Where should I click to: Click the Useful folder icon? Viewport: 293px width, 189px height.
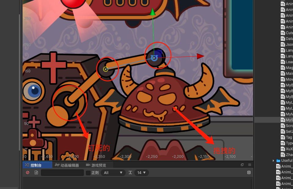pos(278,161)
